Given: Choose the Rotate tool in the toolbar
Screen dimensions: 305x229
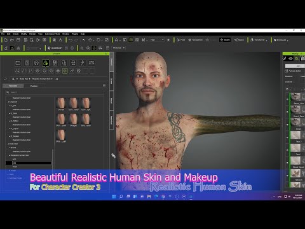Looking at the screenshot, I should point(98,40).
